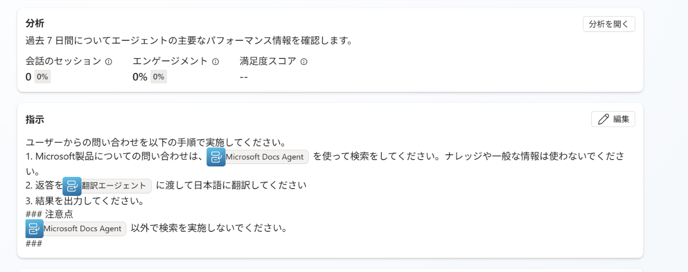
Task: Open the info tooltip icon for 満足度スコア
Action: click(304, 62)
